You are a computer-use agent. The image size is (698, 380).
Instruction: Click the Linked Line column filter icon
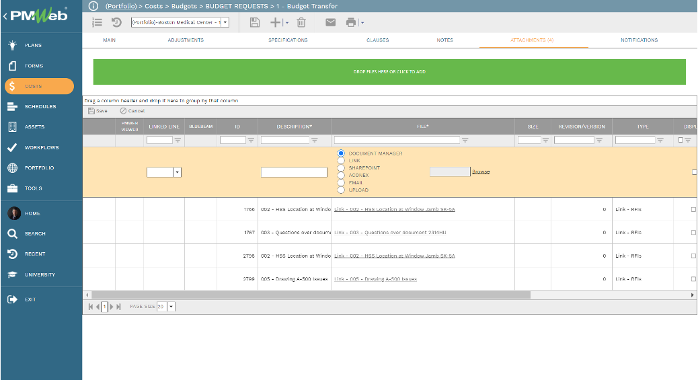point(178,140)
